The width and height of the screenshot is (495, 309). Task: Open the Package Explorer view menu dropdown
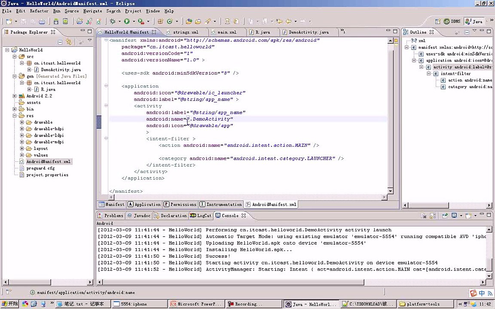[89, 41]
